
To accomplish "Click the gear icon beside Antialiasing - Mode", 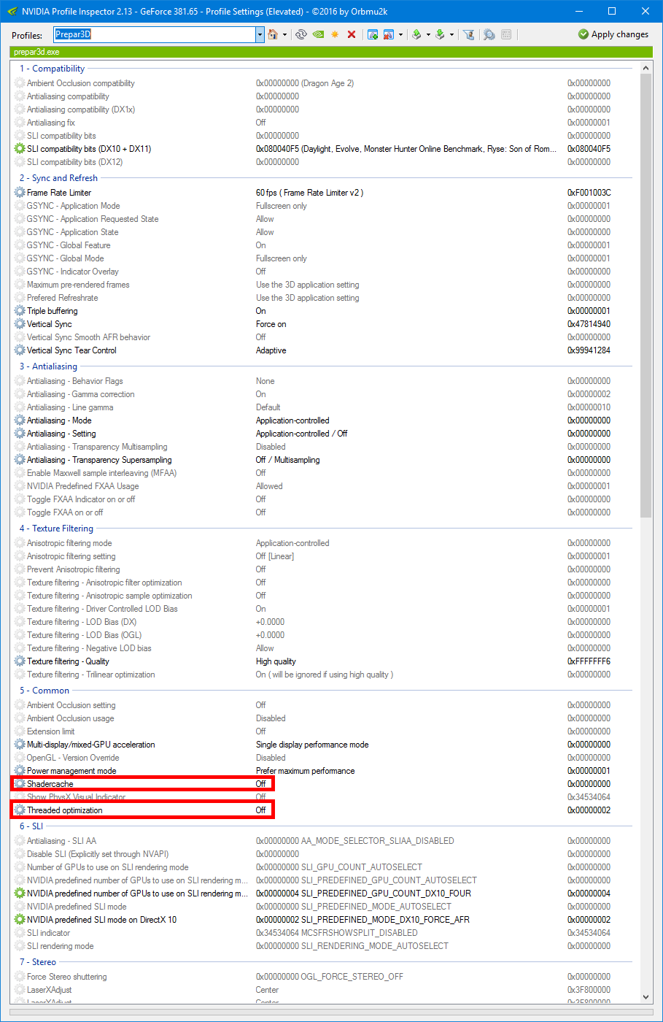I will [20, 420].
